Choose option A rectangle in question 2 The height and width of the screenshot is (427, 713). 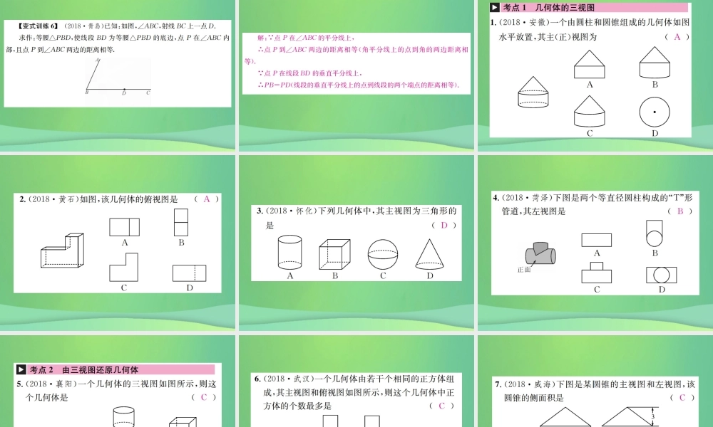(x=125, y=227)
